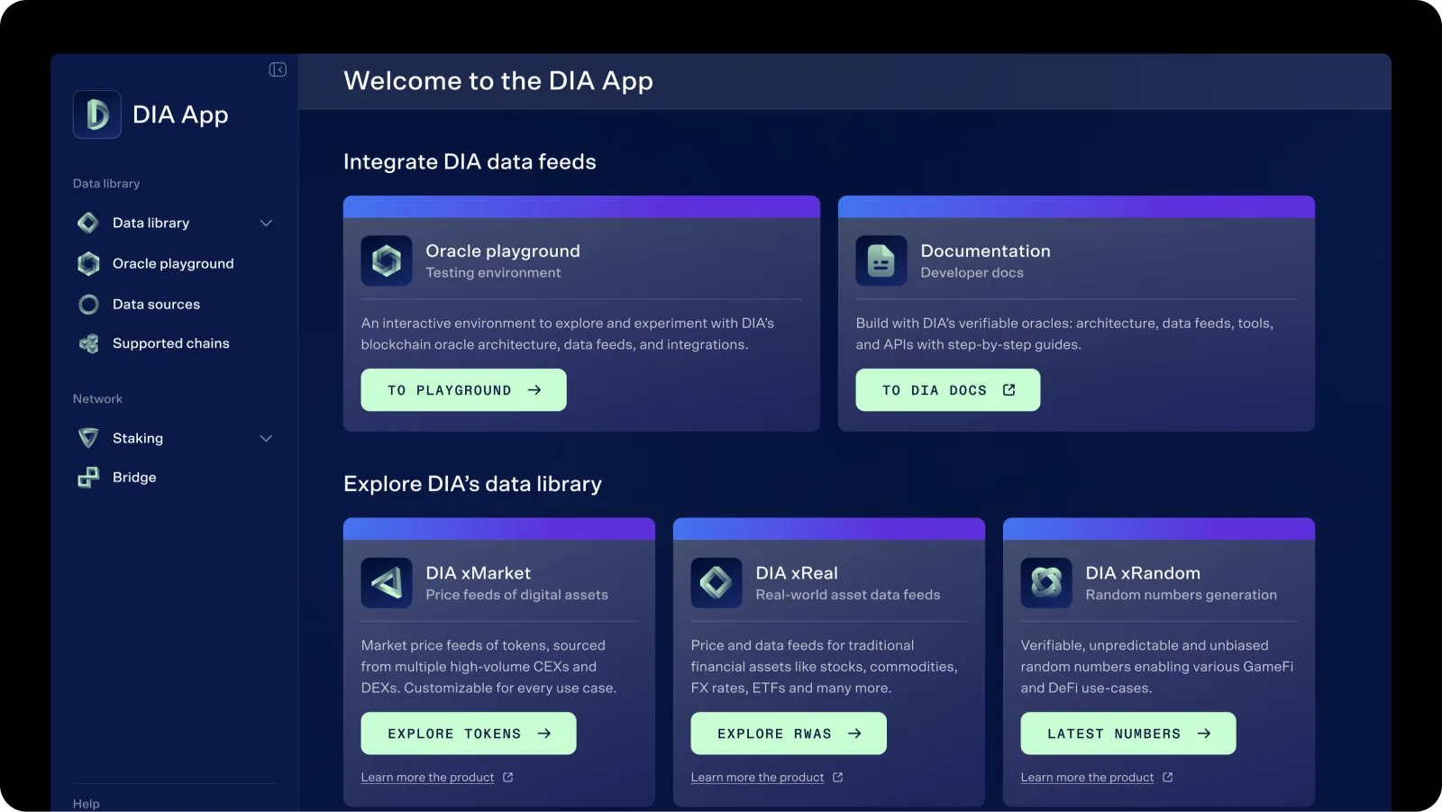Click the Oracle playground hexagon icon in sidebar
The height and width of the screenshot is (812, 1442).
88,263
